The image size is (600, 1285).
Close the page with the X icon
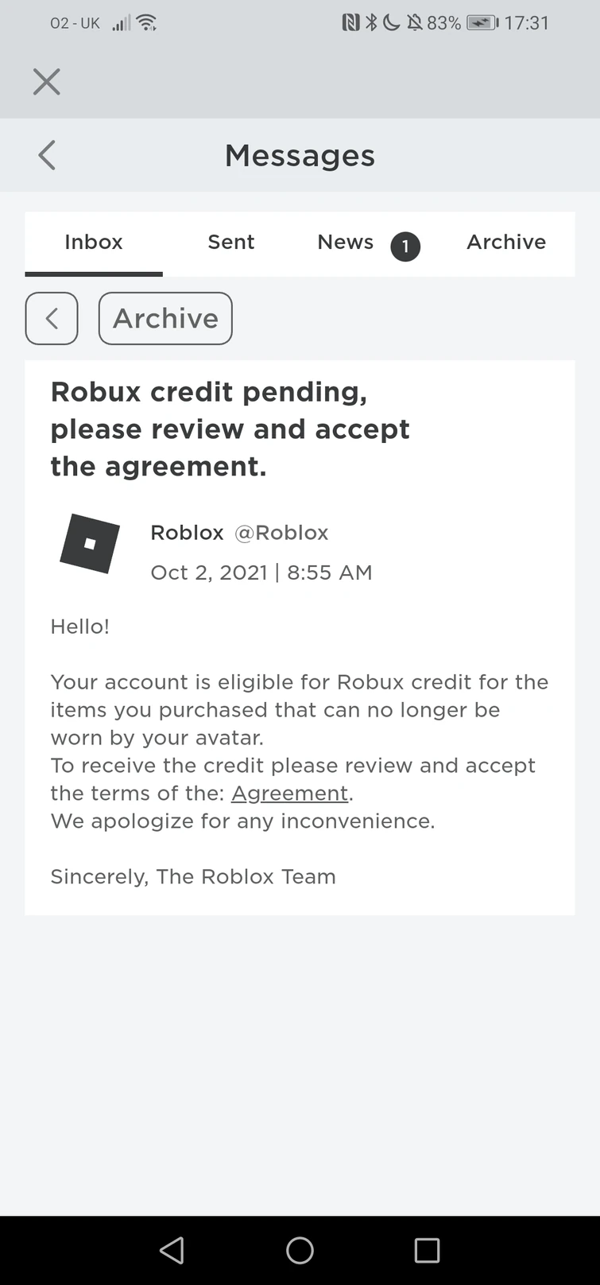[47, 82]
